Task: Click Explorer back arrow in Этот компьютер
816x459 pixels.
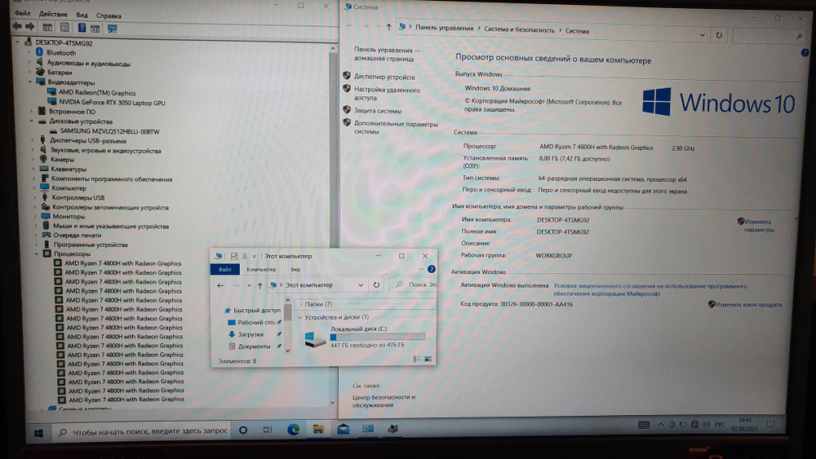Action: [220, 285]
